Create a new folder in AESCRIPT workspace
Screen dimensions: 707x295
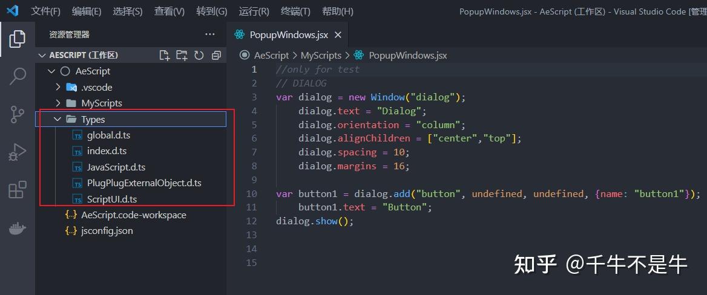(182, 56)
